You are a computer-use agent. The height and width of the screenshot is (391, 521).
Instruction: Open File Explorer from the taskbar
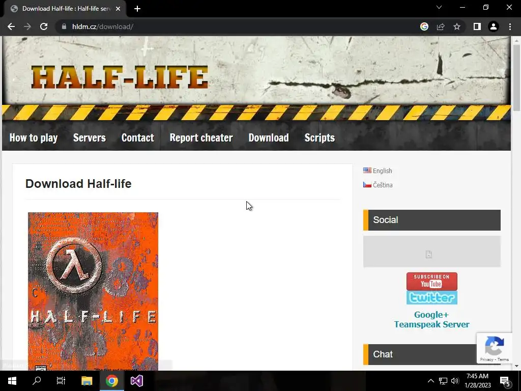[86, 381]
